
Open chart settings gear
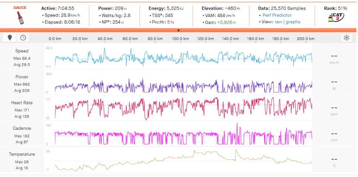(x=346, y=38)
